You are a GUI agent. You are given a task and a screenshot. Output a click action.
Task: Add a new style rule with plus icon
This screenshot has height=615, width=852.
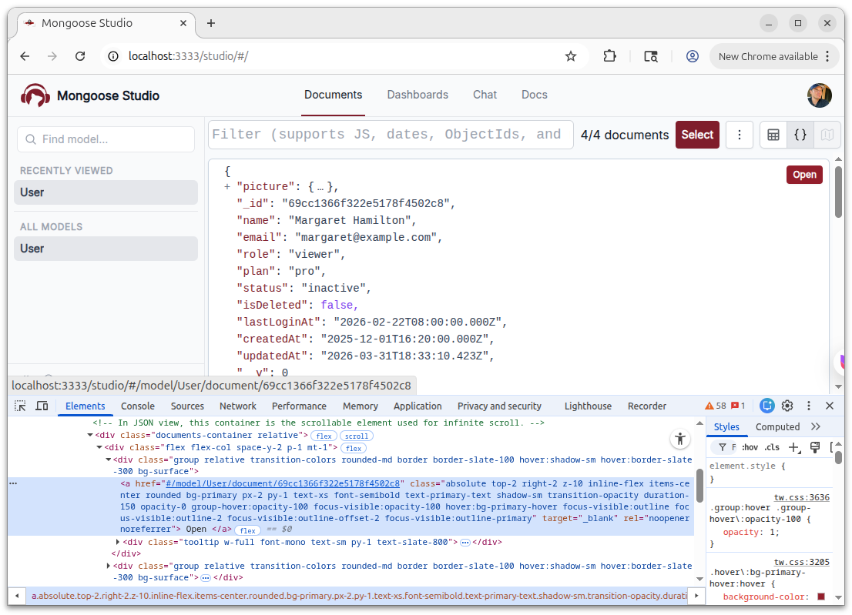click(794, 447)
